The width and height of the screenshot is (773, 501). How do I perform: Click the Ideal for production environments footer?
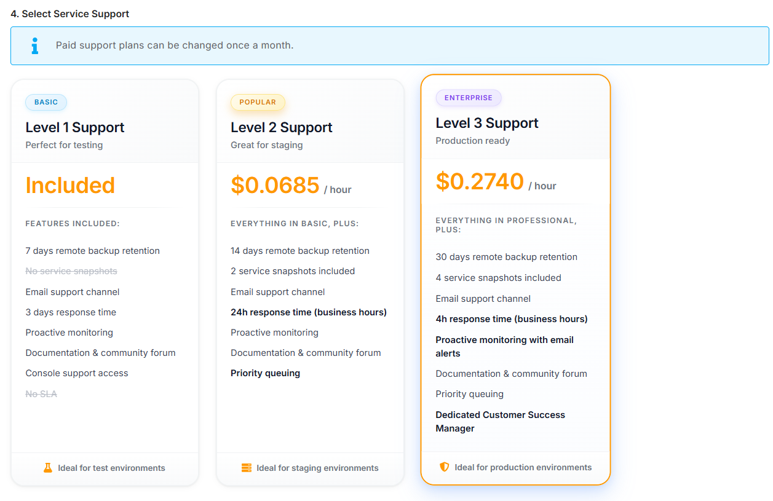523,467
